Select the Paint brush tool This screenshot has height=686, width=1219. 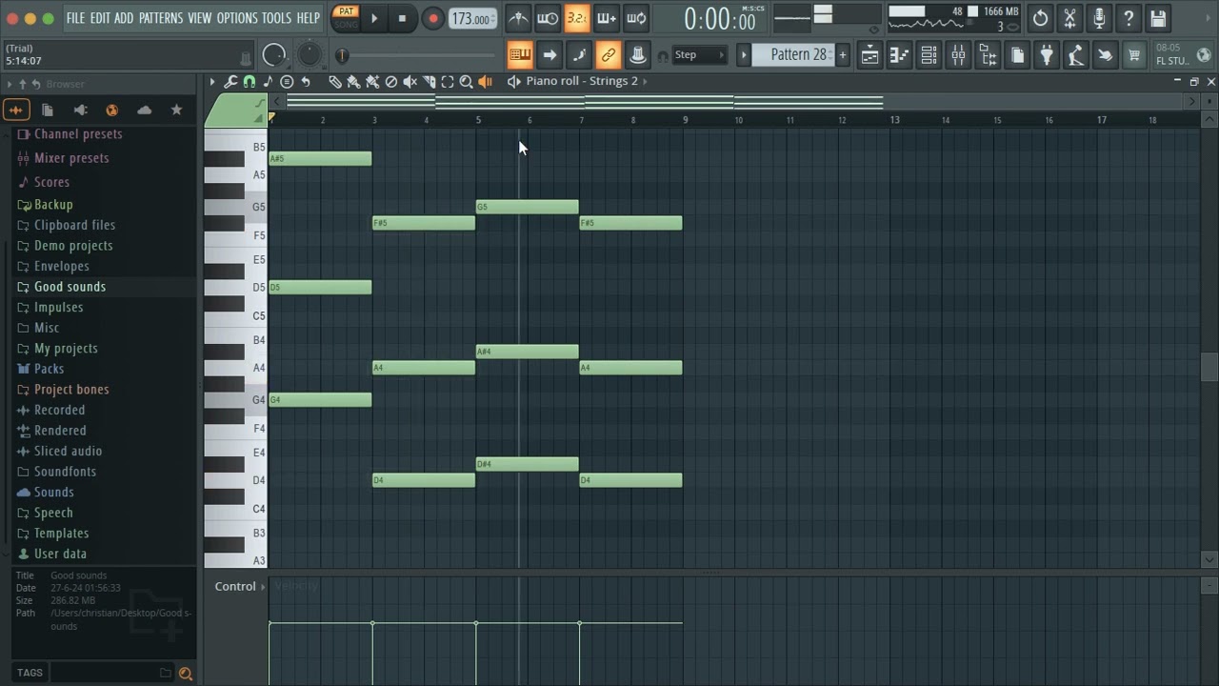[x=353, y=82]
